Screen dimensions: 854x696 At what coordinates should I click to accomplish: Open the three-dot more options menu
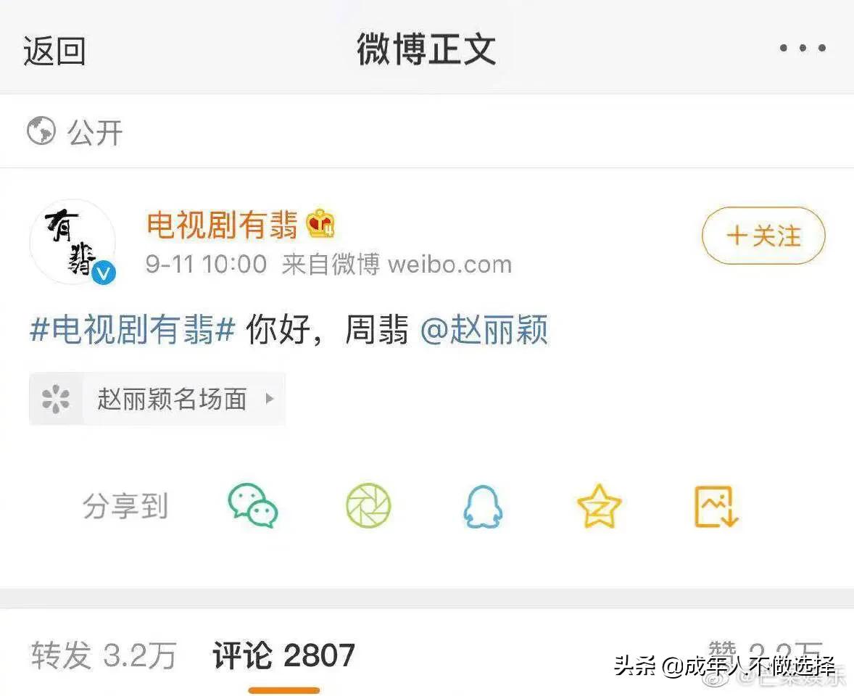coord(803,48)
